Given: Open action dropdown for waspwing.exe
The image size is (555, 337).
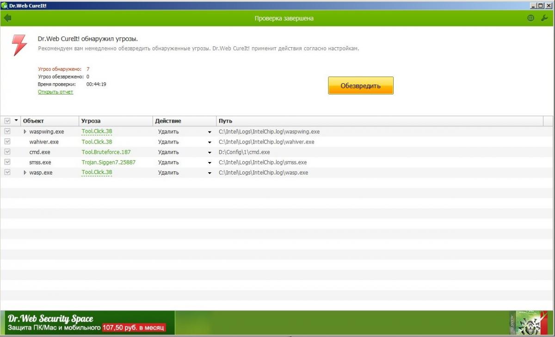Looking at the screenshot, I should point(210,132).
